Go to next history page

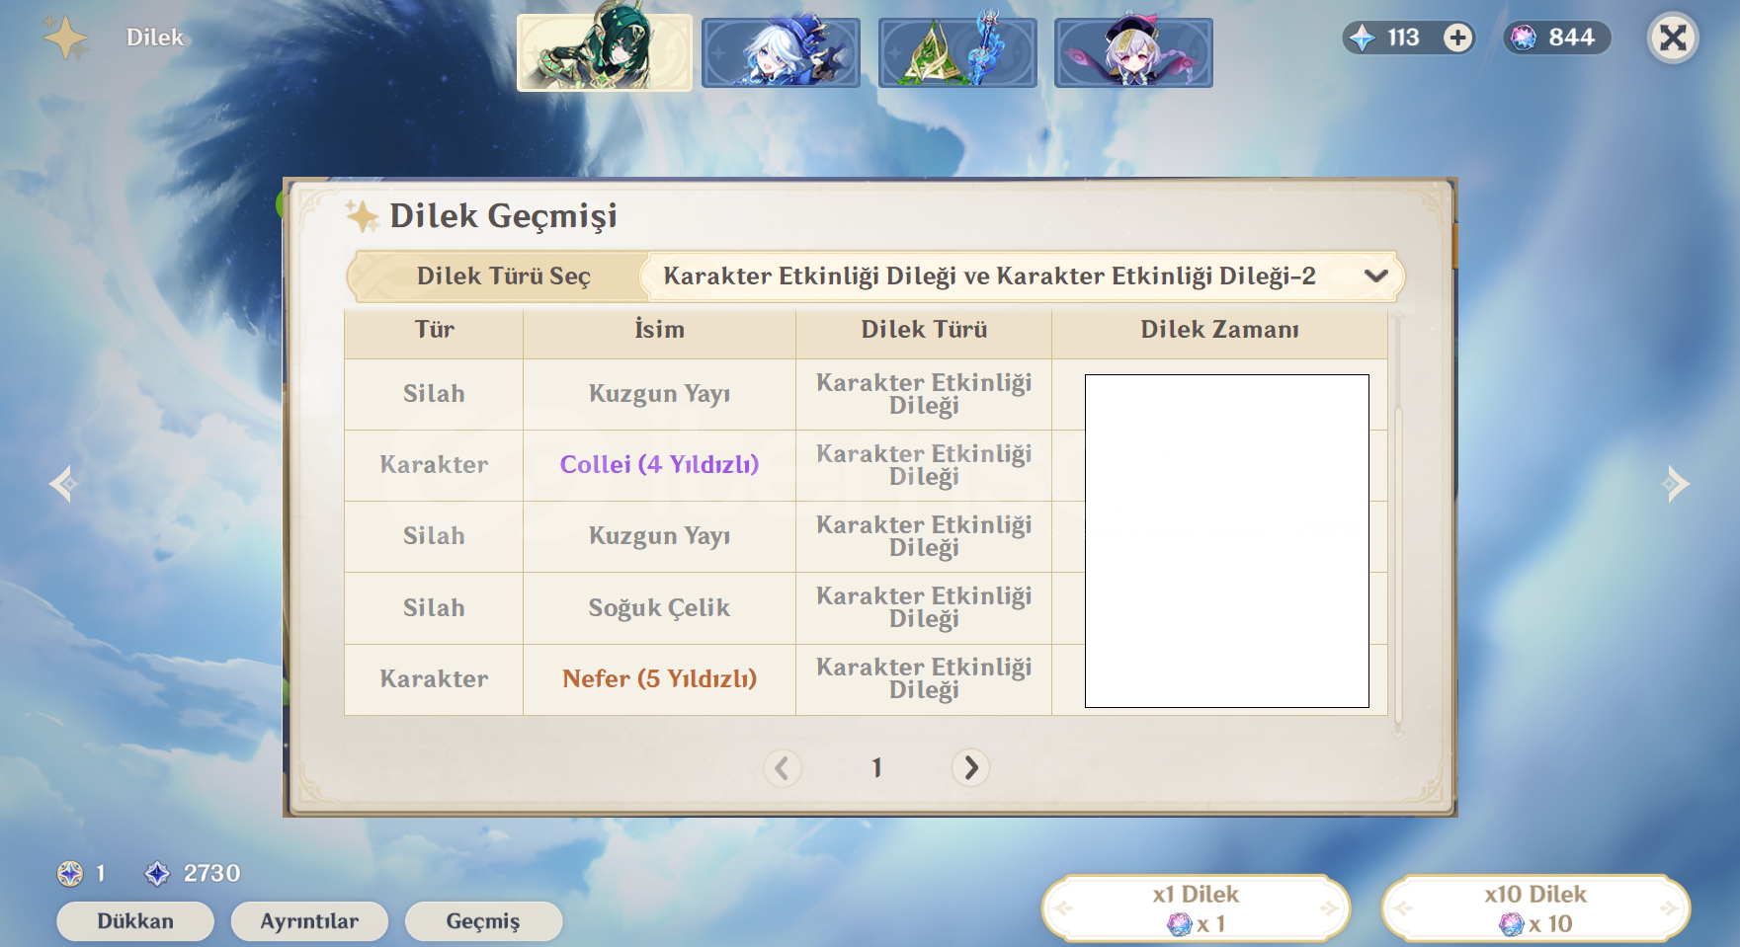pos(970,767)
